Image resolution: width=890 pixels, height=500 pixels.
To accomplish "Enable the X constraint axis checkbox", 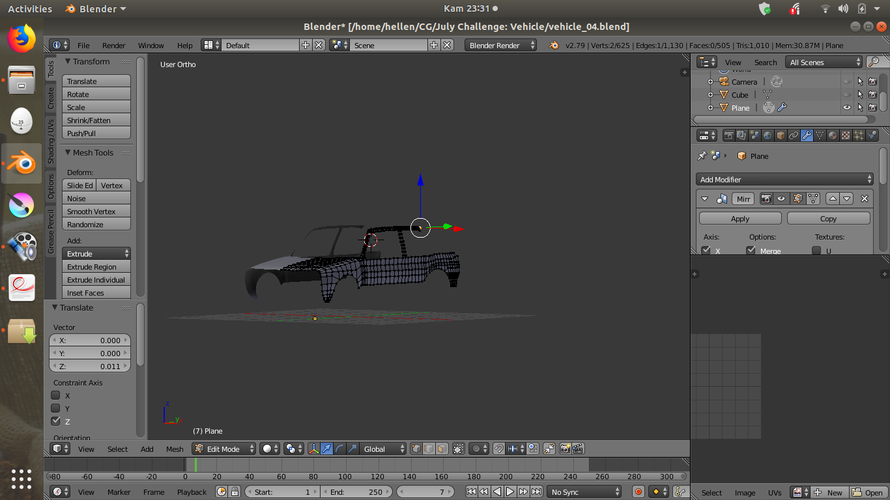I will tap(56, 395).
